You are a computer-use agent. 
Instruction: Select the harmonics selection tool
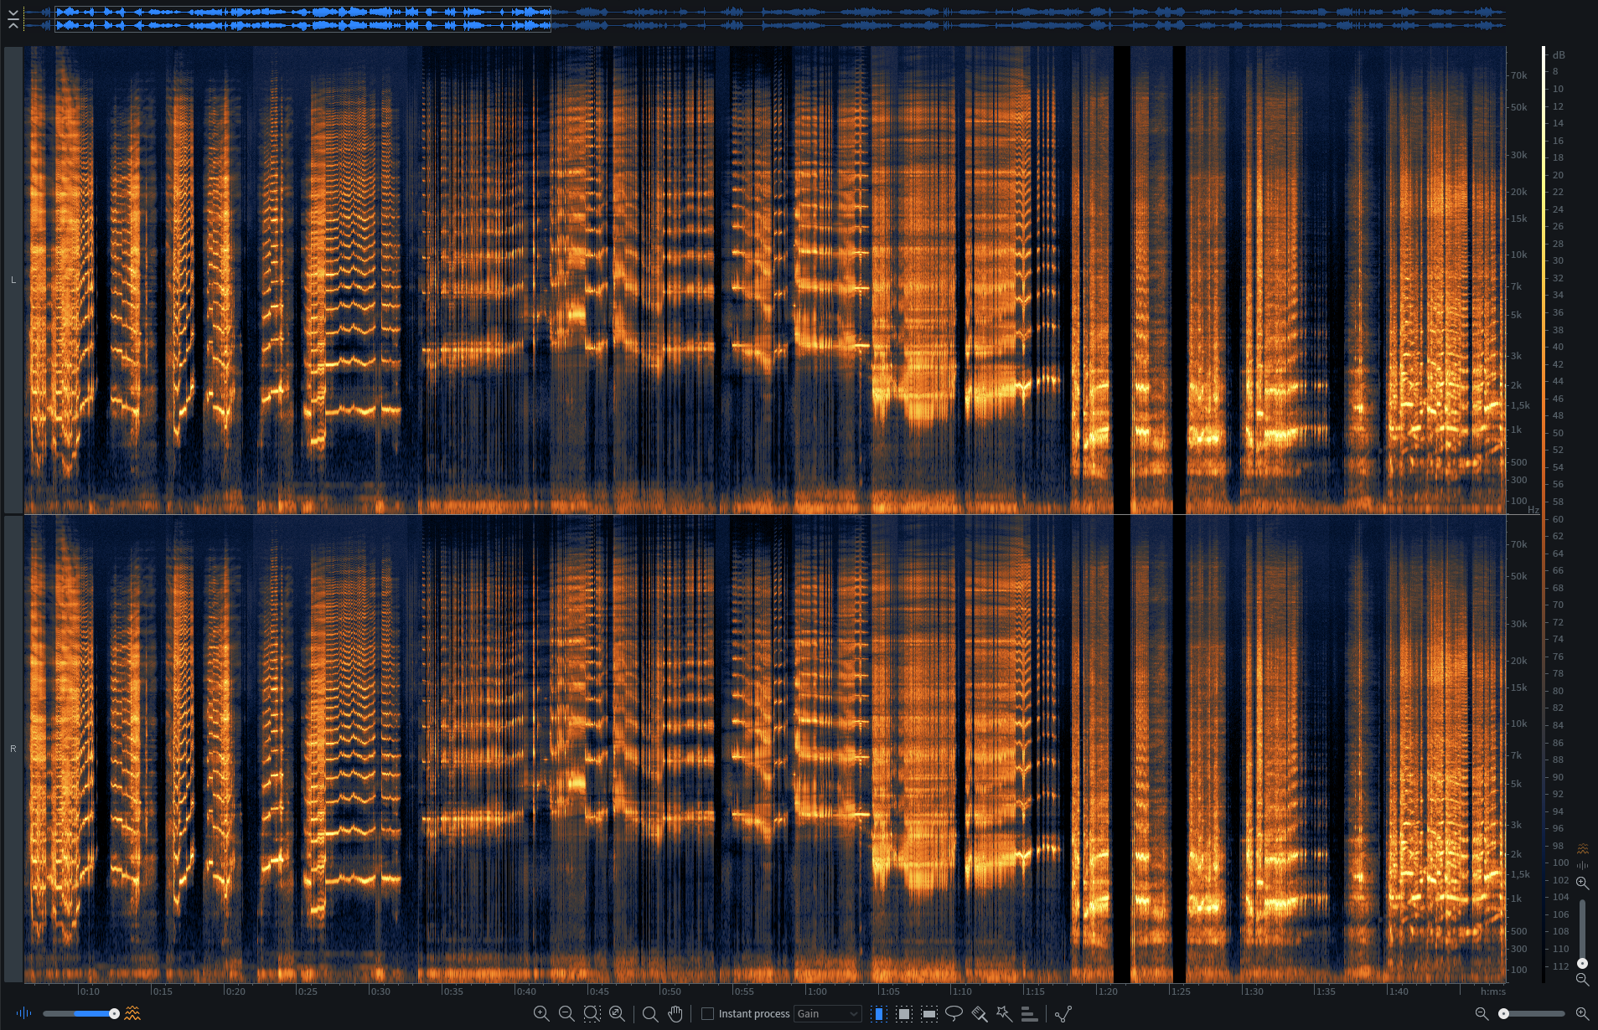coord(1029,1014)
